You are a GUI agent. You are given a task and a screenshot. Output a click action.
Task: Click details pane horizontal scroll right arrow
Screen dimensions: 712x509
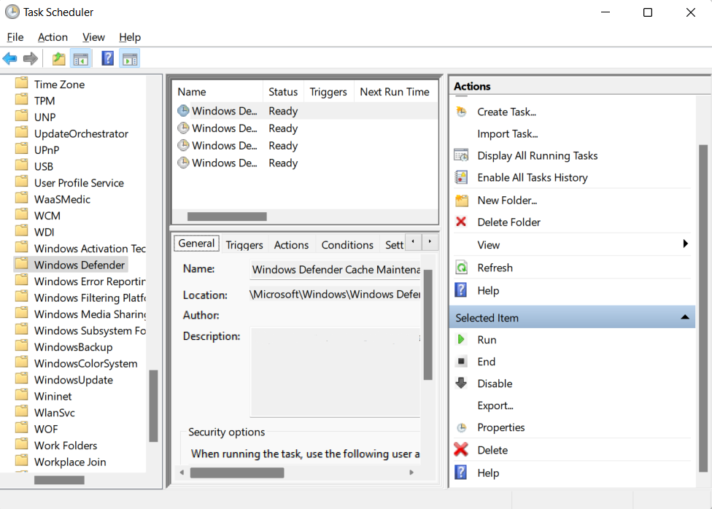pyautogui.click(x=411, y=473)
